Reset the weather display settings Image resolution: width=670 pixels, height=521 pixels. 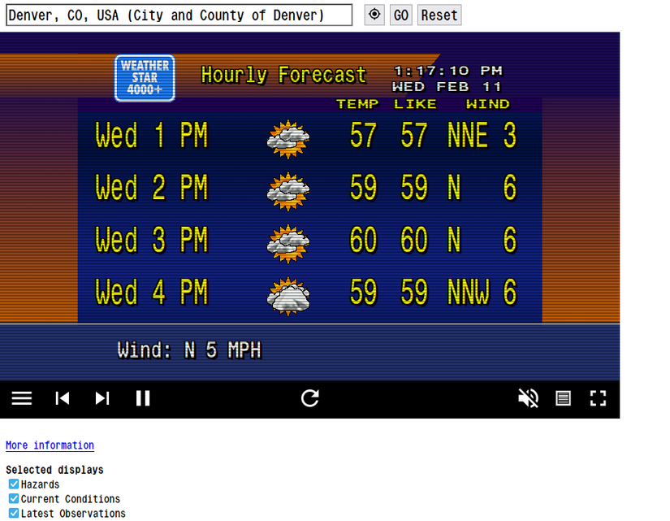pos(439,15)
